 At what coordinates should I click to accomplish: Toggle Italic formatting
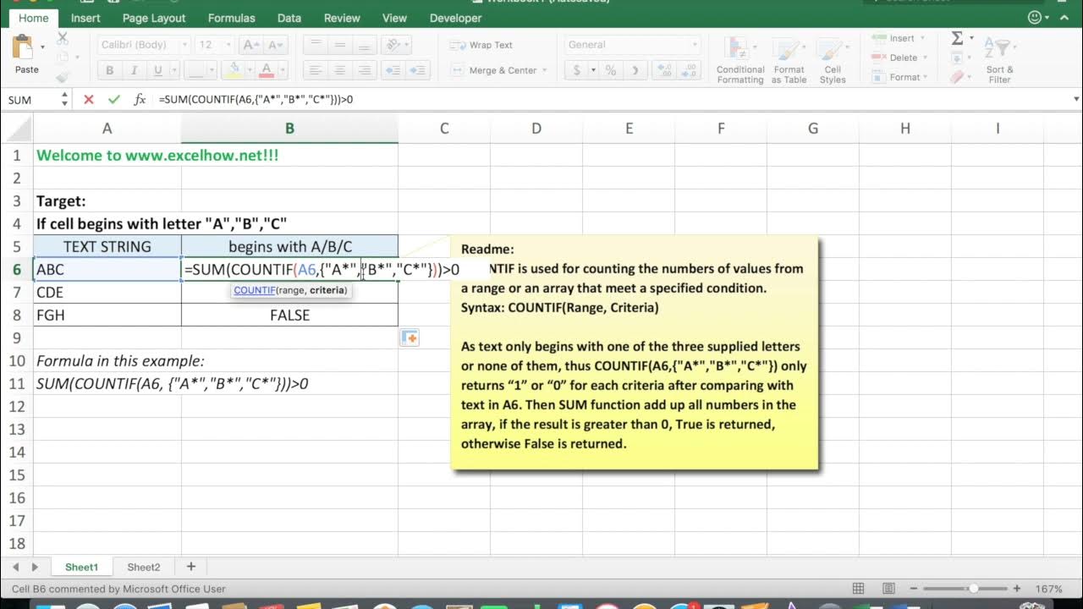click(134, 70)
